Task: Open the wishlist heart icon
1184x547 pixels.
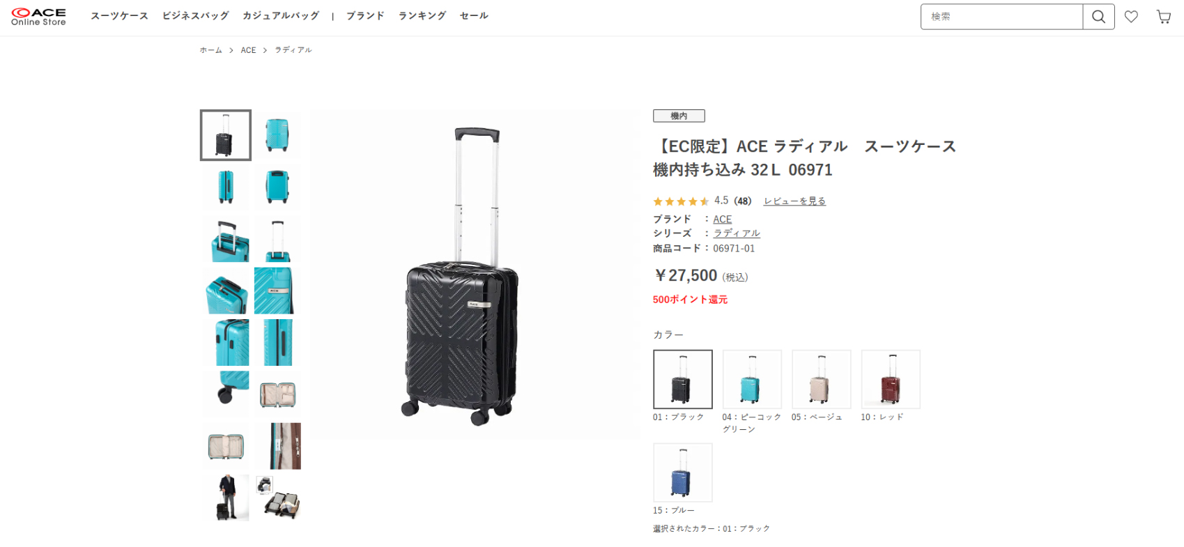Action: 1131,17
